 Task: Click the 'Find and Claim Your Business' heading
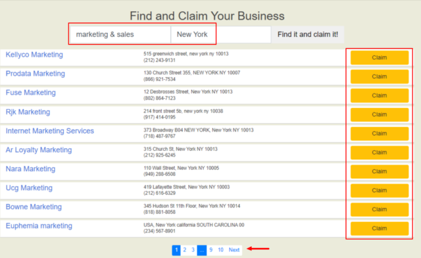(207, 16)
